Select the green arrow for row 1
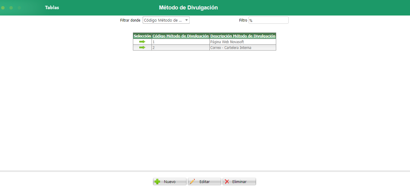This screenshot has height=194, width=410. tap(142, 42)
